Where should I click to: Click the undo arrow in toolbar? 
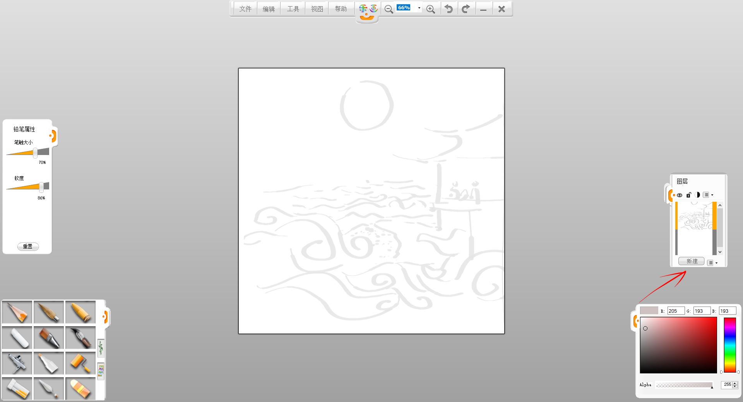point(449,9)
